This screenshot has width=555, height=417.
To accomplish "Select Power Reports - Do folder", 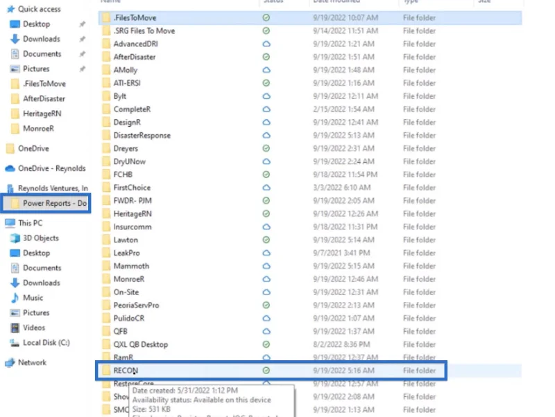I will [x=46, y=203].
